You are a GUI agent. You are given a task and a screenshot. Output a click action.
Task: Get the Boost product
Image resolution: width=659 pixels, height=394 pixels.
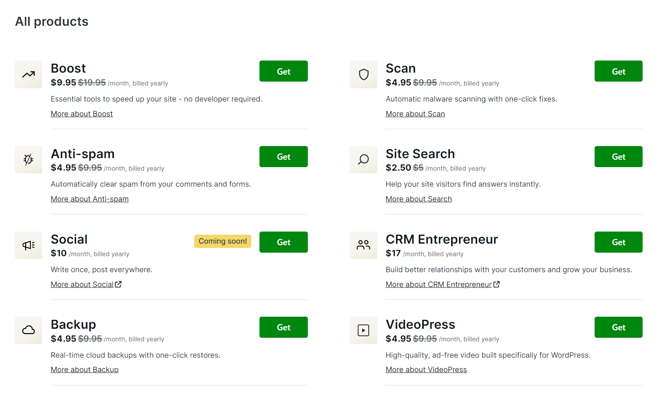click(284, 71)
